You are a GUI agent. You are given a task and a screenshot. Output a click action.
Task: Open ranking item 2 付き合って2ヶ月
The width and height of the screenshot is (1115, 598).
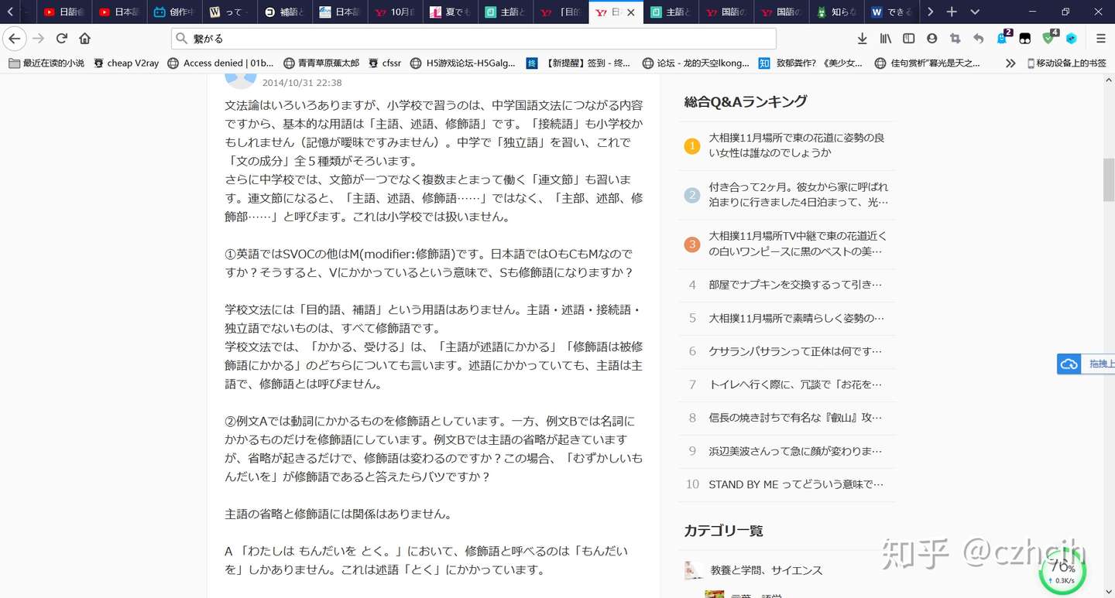787,195
